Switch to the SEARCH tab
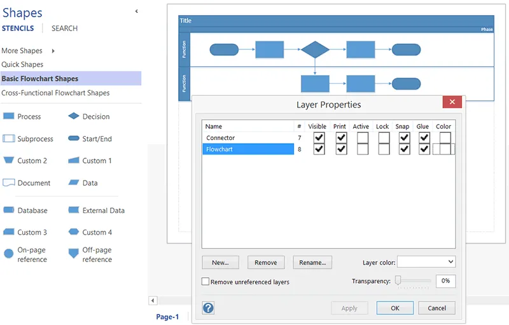The height and width of the screenshot is (325, 509). click(65, 28)
